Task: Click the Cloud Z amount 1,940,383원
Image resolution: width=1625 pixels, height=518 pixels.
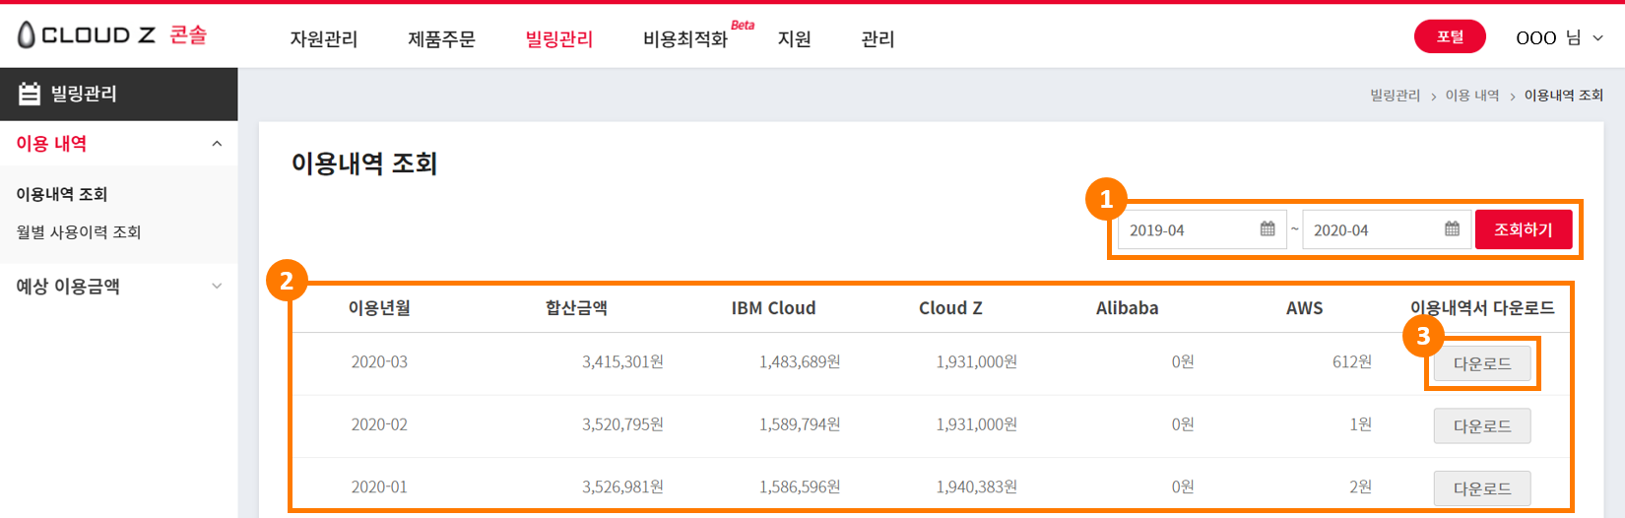Action: pyautogui.click(x=977, y=487)
